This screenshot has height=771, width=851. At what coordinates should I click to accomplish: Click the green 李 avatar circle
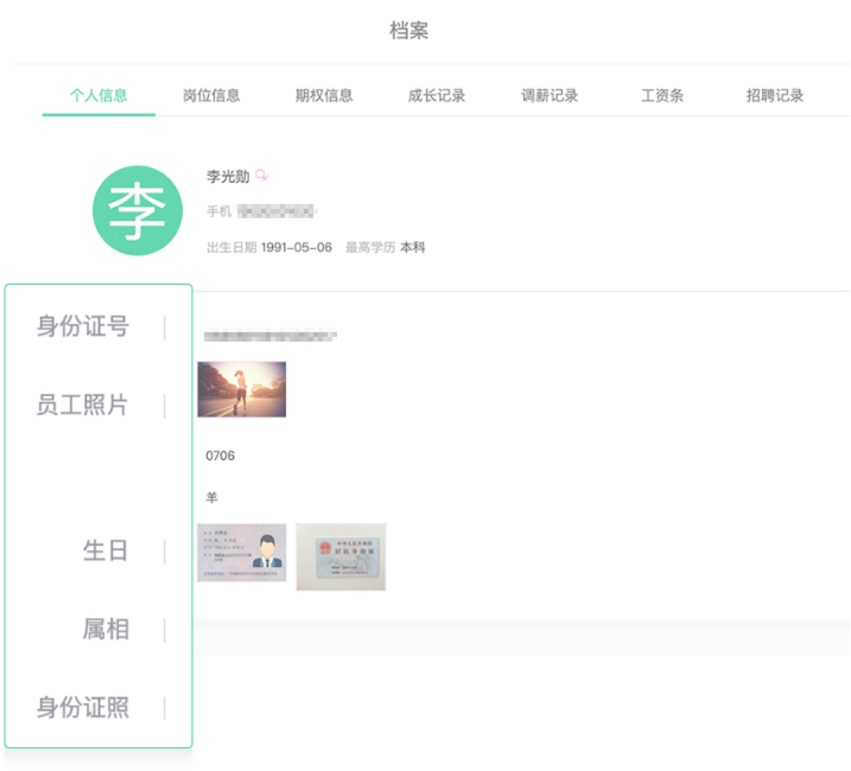138,210
